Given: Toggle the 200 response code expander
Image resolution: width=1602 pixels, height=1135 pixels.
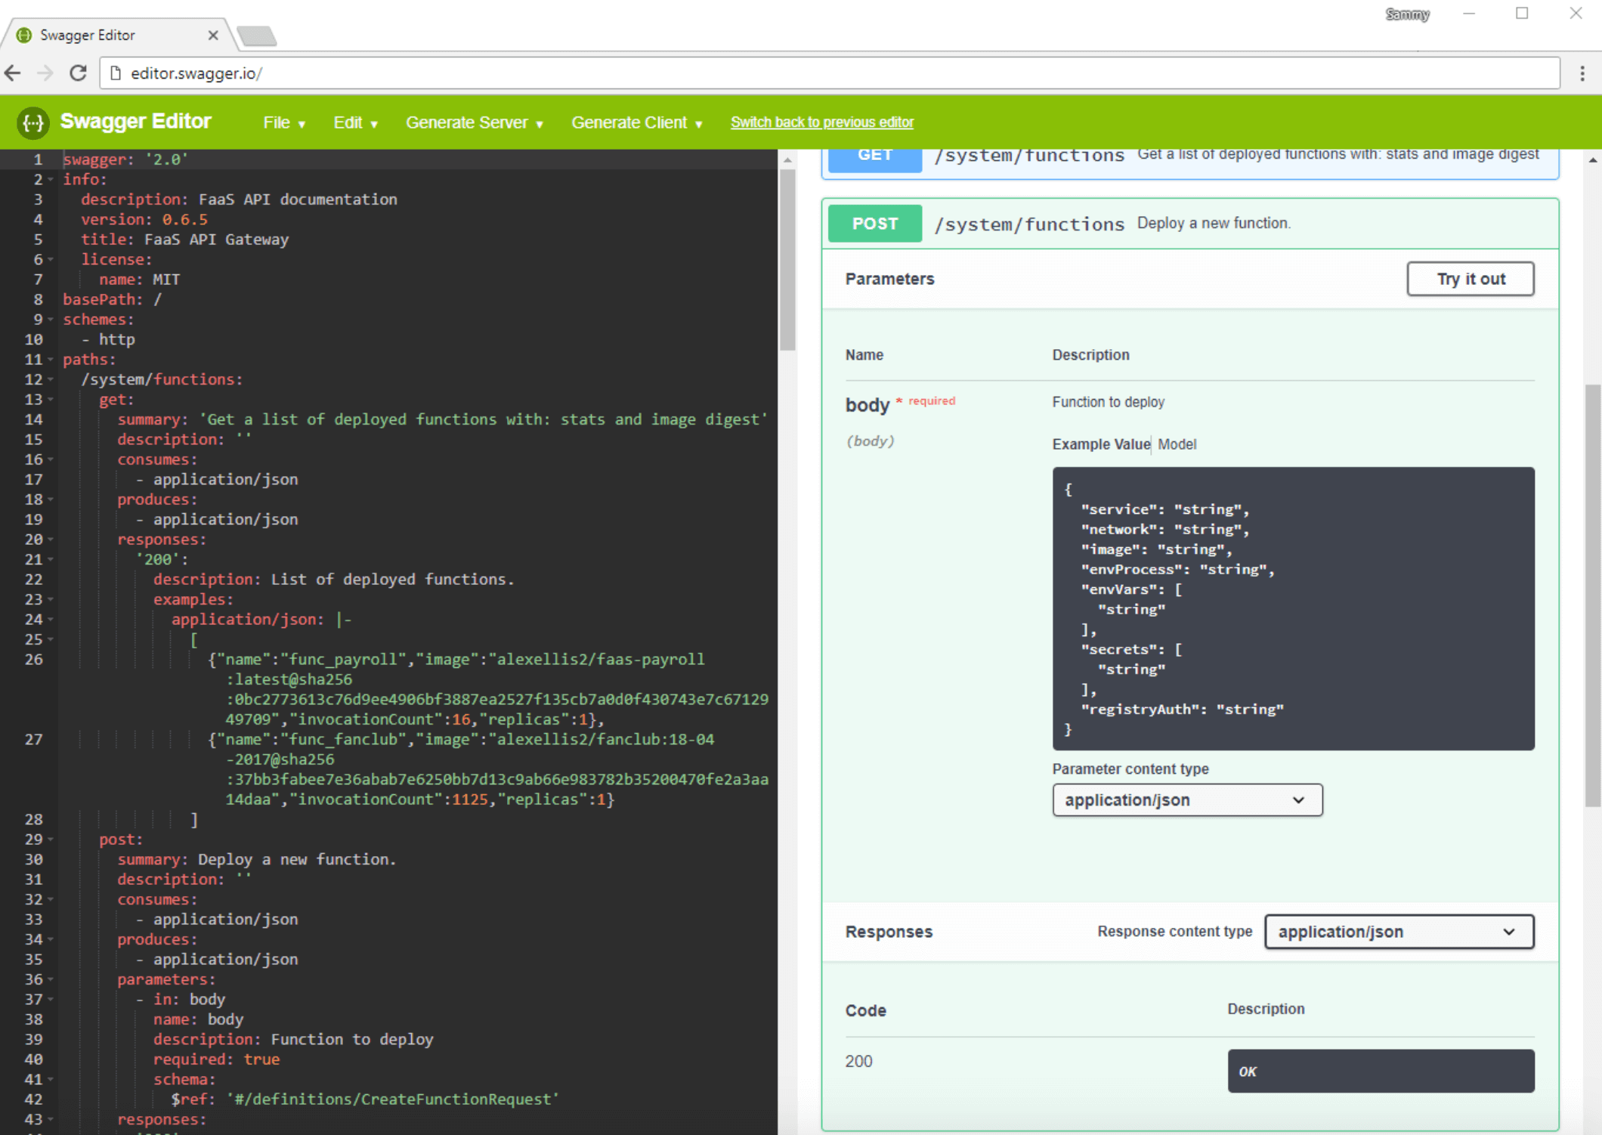Looking at the screenshot, I should [x=858, y=1060].
